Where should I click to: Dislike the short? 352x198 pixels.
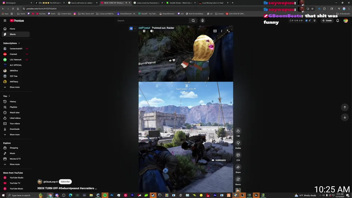click(238, 143)
